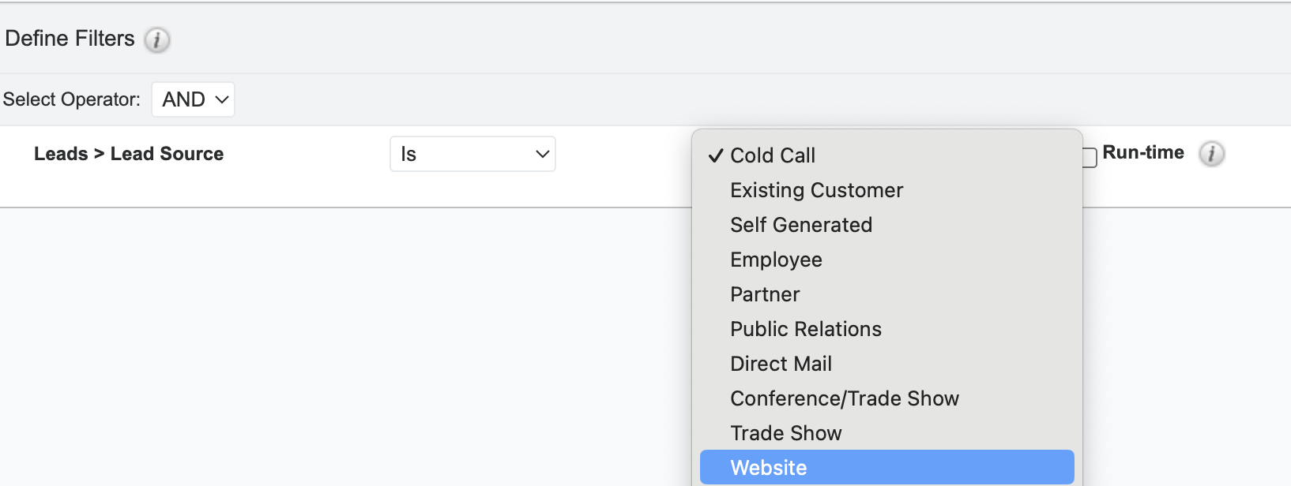Click the Run-time label text
Screen dimensions: 1291x486
(1142, 152)
